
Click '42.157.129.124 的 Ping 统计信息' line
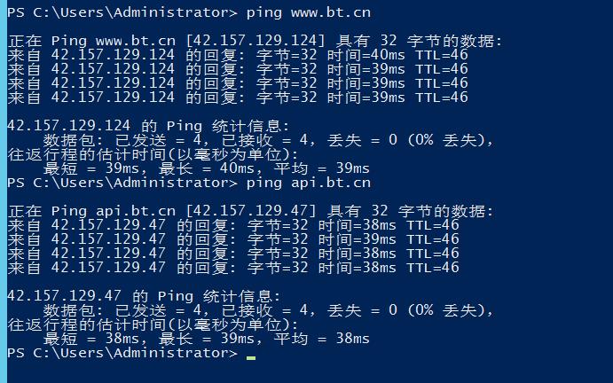[148, 126]
